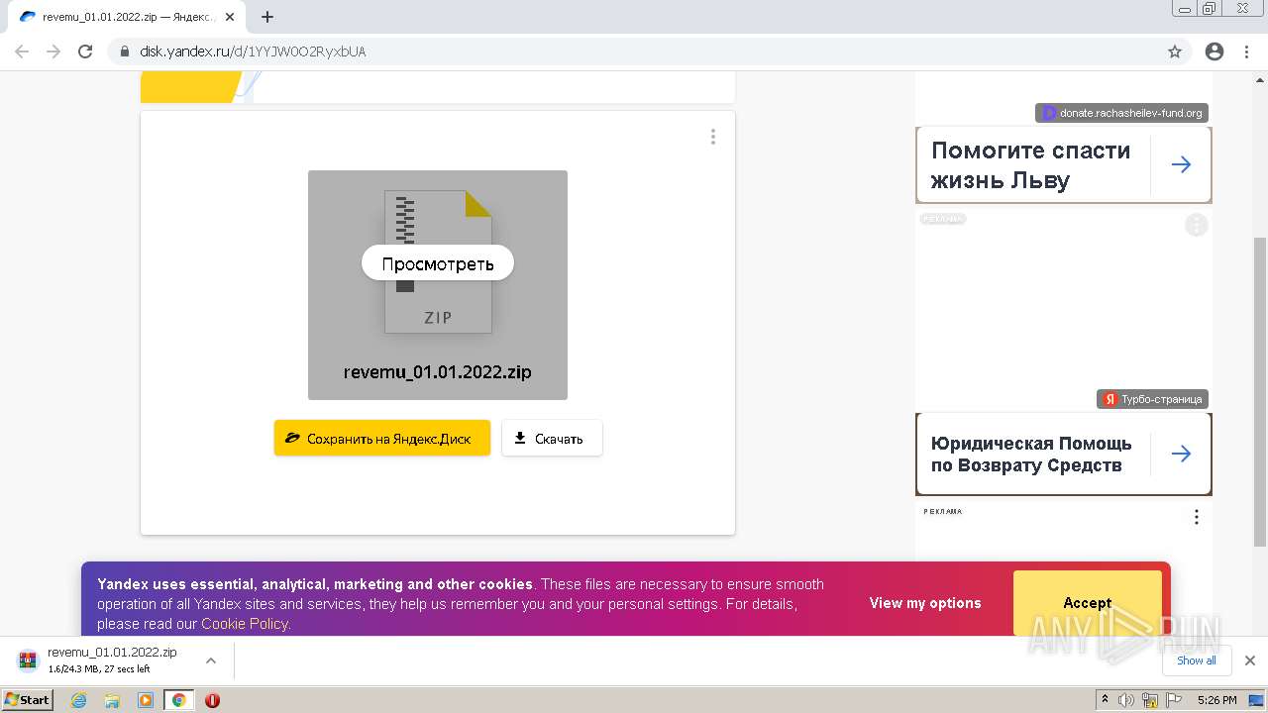Image resolution: width=1268 pixels, height=713 pixels.
Task: Click View my options in cookie banner
Action: point(925,603)
